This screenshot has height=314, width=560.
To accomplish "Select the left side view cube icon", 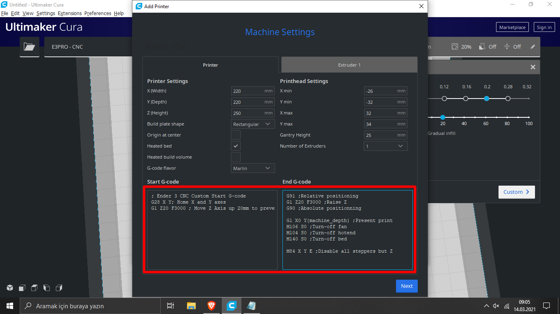I will click(x=47, y=288).
